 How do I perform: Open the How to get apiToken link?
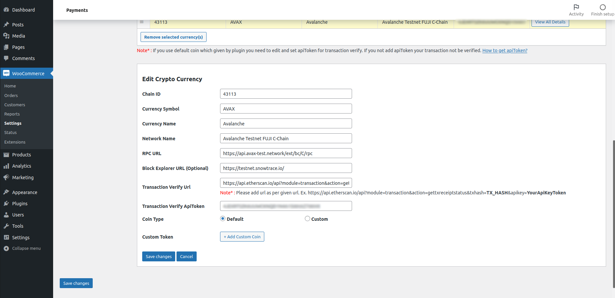point(504,50)
